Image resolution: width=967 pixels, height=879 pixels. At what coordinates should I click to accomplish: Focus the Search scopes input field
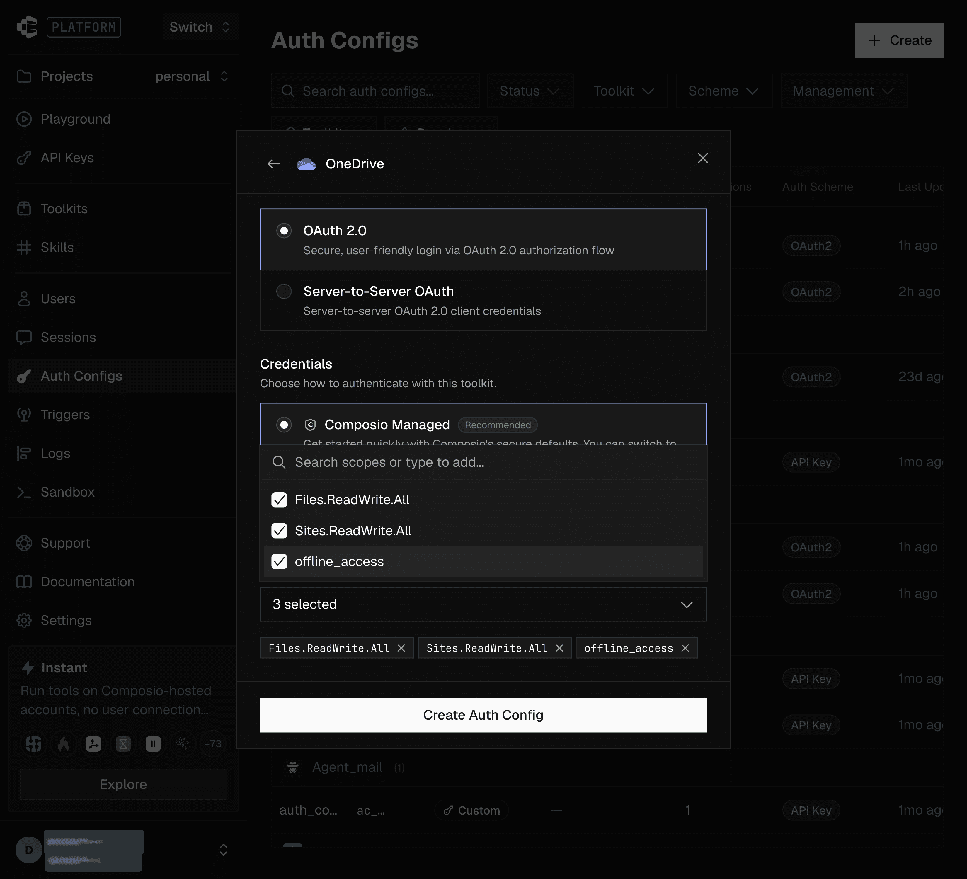click(x=483, y=462)
